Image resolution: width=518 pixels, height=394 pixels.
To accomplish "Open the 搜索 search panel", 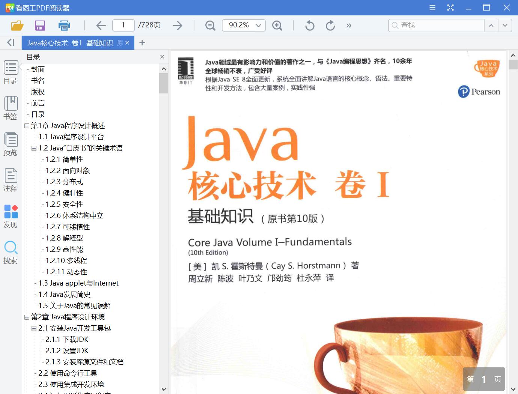I will (11, 252).
